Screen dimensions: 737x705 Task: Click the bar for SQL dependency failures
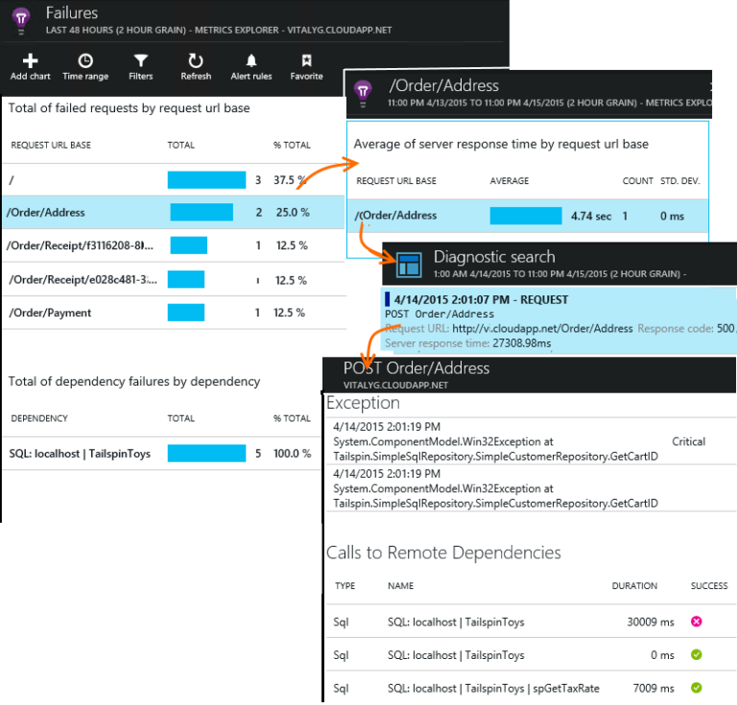[x=206, y=454]
